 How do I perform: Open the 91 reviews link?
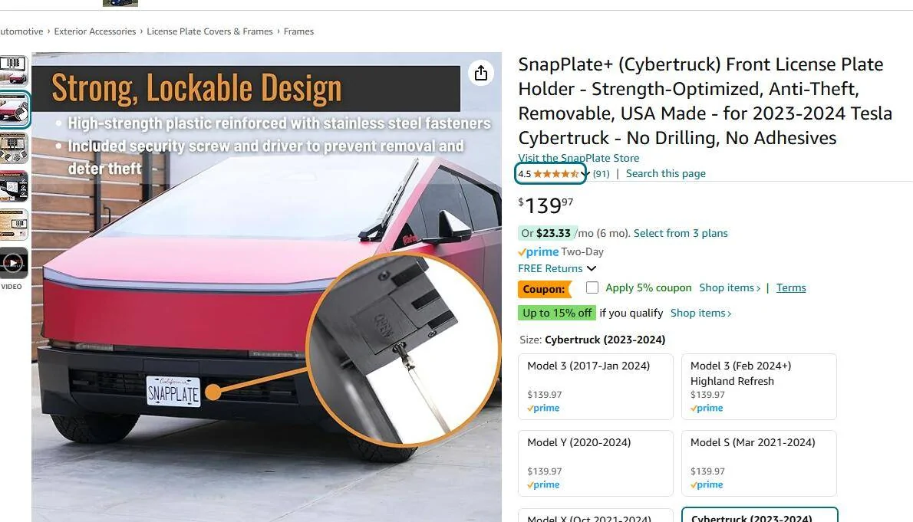tap(601, 173)
